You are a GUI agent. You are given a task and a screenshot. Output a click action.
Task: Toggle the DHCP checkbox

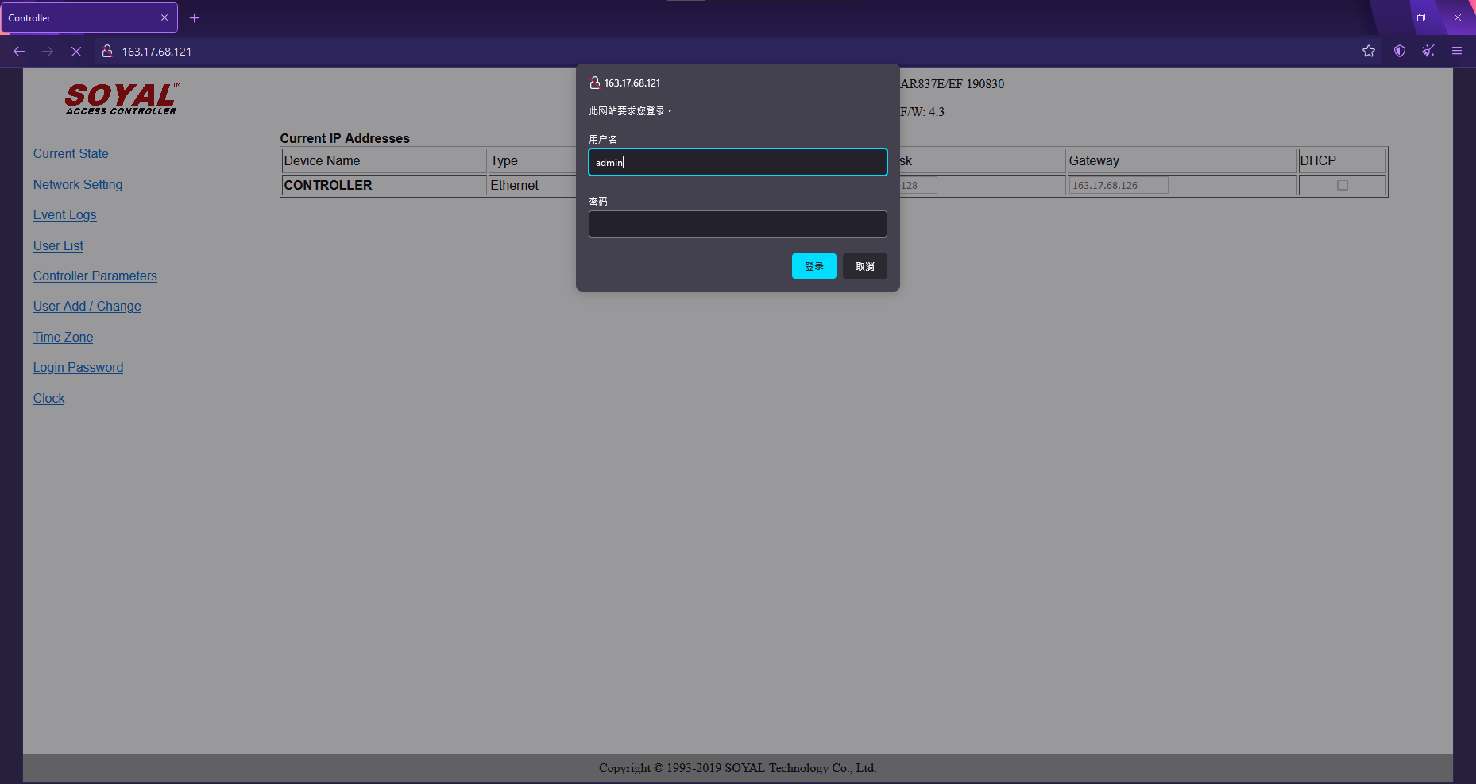click(x=1343, y=185)
